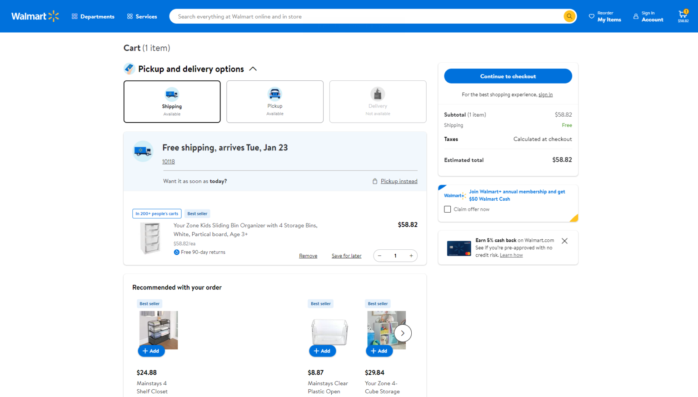
Task: Click the search magnifier icon
Action: pos(569,16)
